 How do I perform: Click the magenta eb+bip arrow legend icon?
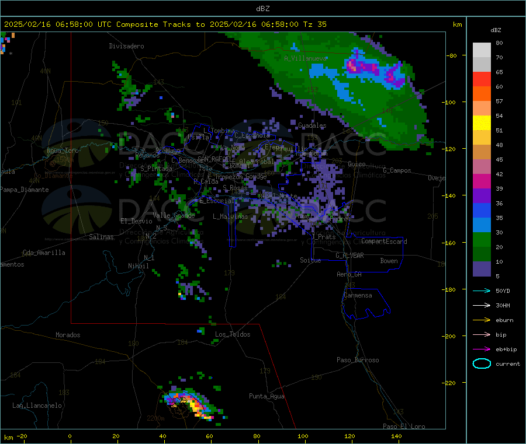tap(482, 349)
